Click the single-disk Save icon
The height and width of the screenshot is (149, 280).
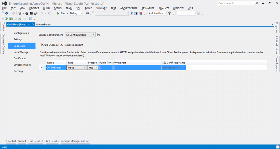(x=31, y=13)
